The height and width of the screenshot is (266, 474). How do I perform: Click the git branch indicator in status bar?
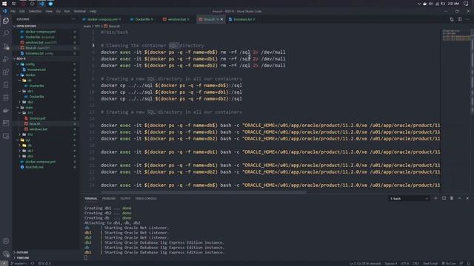[x=18, y=263]
